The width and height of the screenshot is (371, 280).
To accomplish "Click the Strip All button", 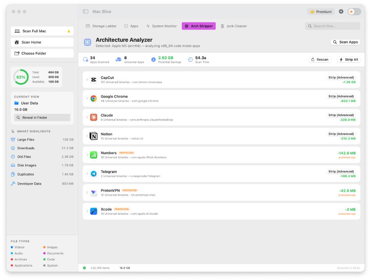I will [349, 60].
